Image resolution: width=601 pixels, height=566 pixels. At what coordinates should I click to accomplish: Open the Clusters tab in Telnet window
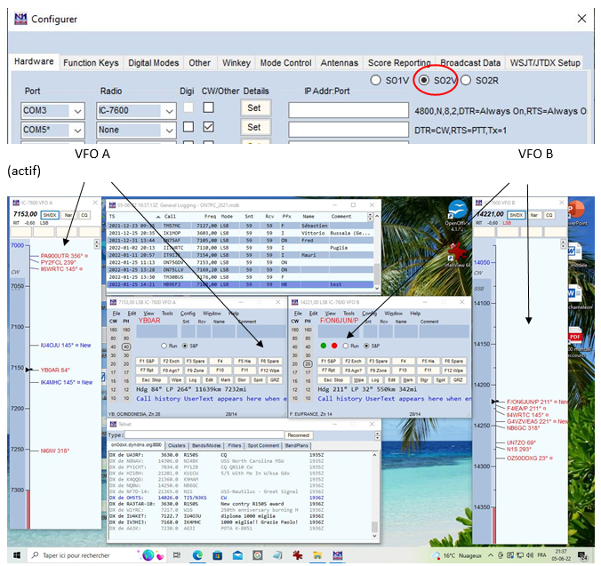(176, 445)
